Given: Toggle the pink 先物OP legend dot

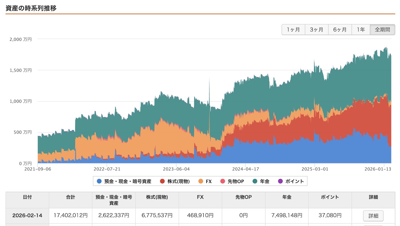Looking at the screenshot, I should 223,181.
